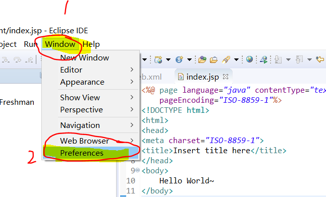Expand the Navigation submenu
The image size is (326, 197).
(x=90, y=125)
